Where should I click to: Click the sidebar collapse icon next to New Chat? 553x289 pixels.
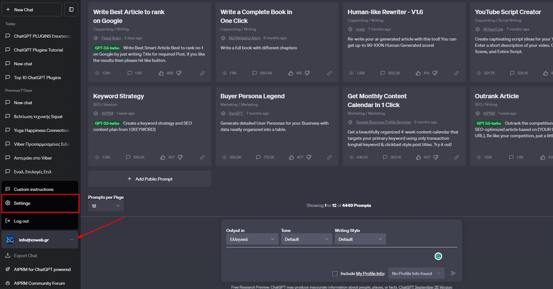click(x=71, y=9)
